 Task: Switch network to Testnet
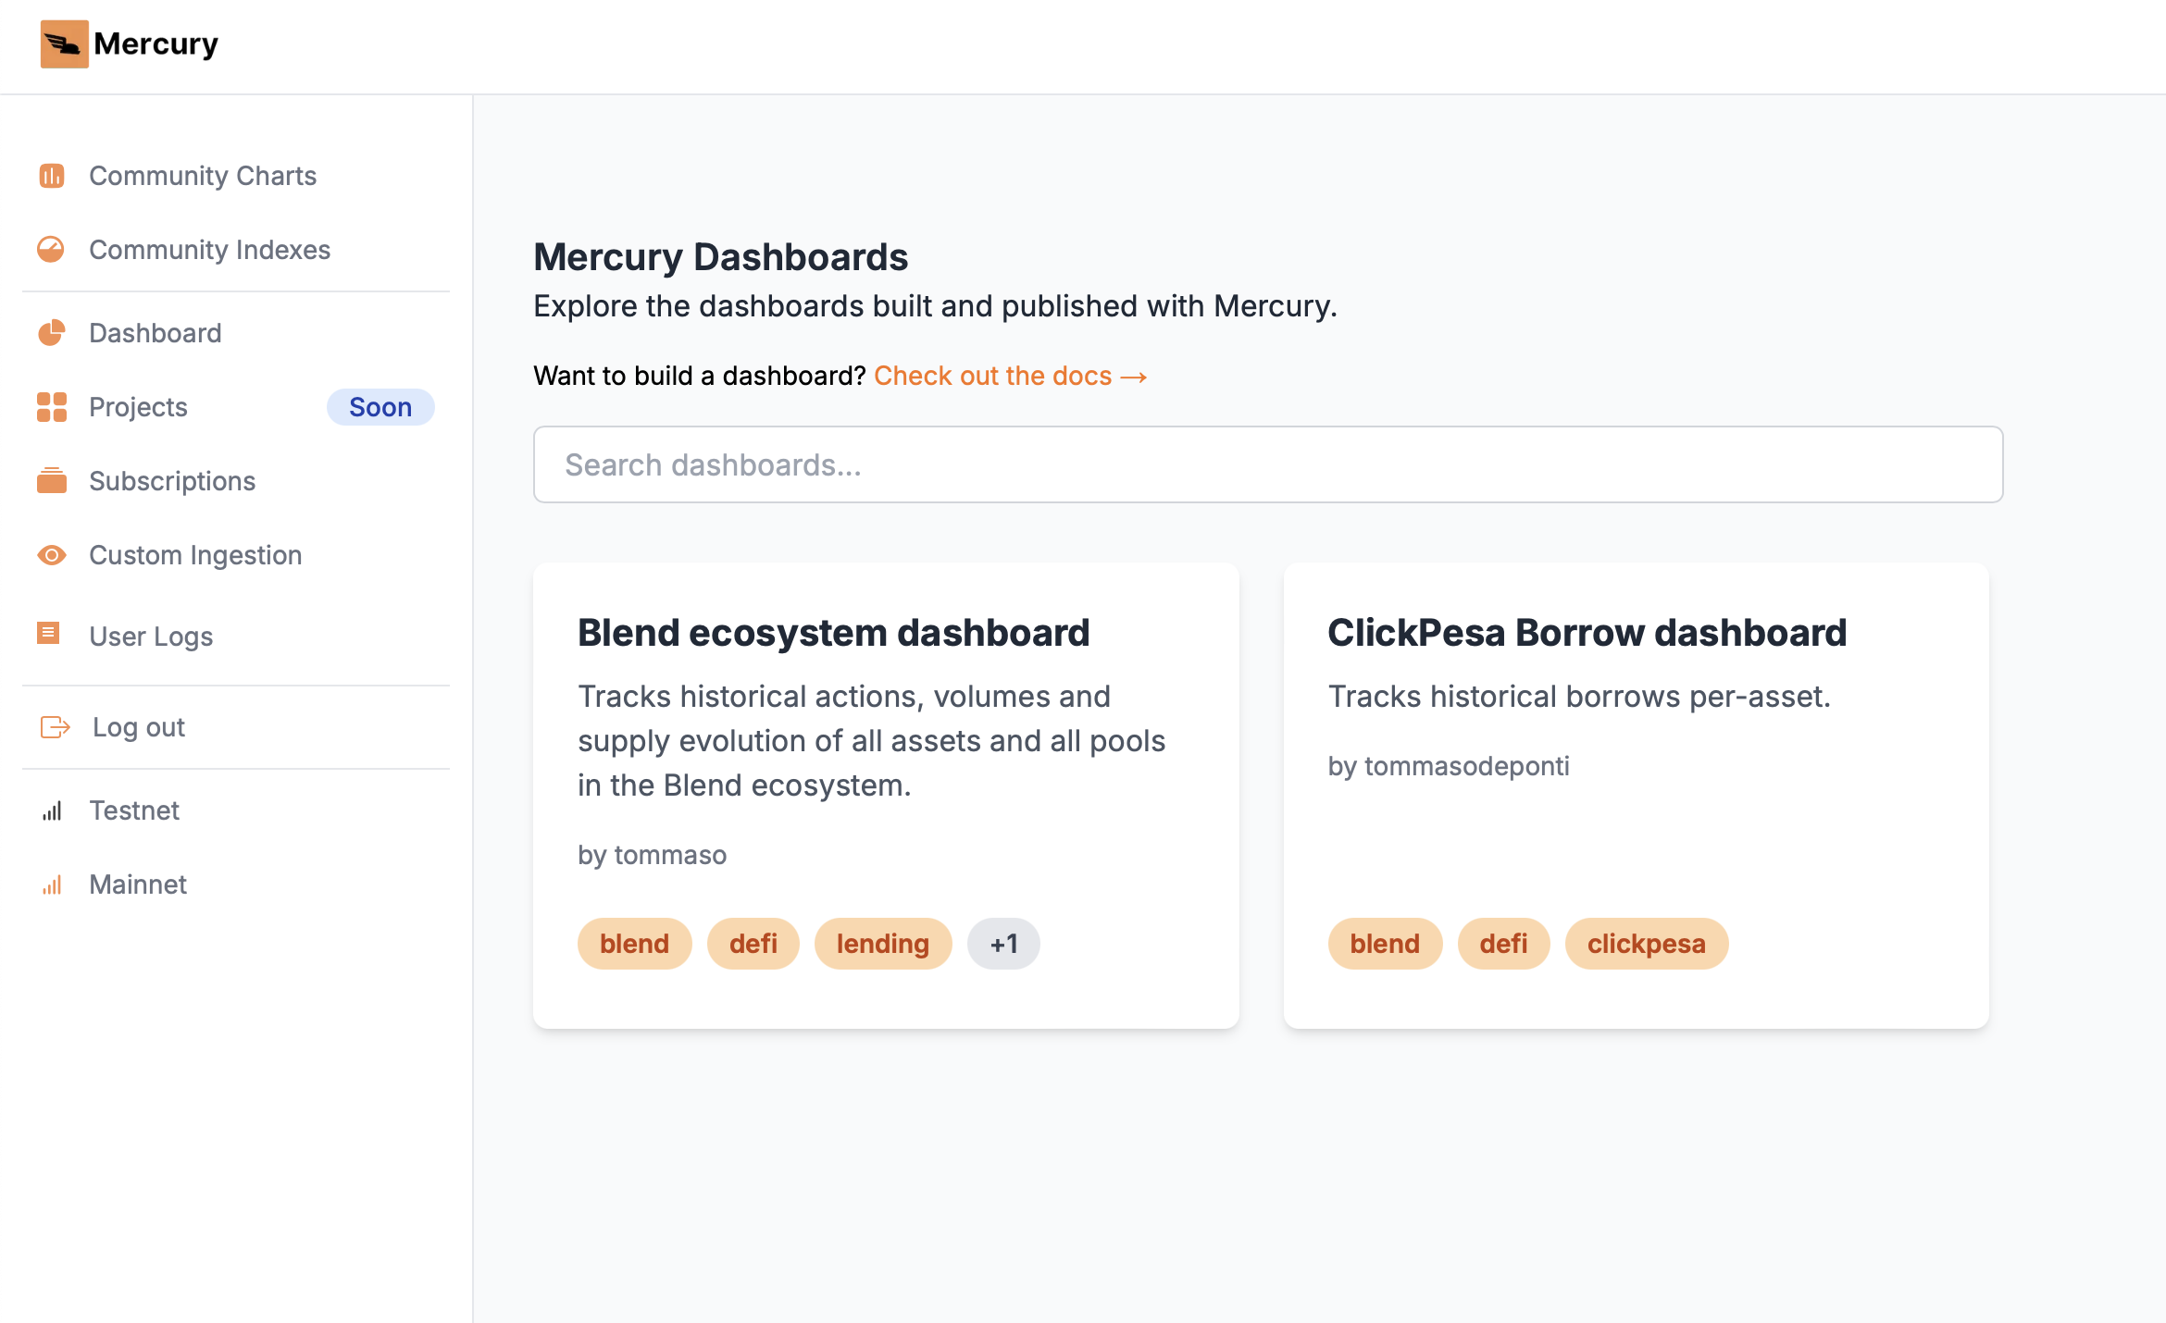point(134,810)
